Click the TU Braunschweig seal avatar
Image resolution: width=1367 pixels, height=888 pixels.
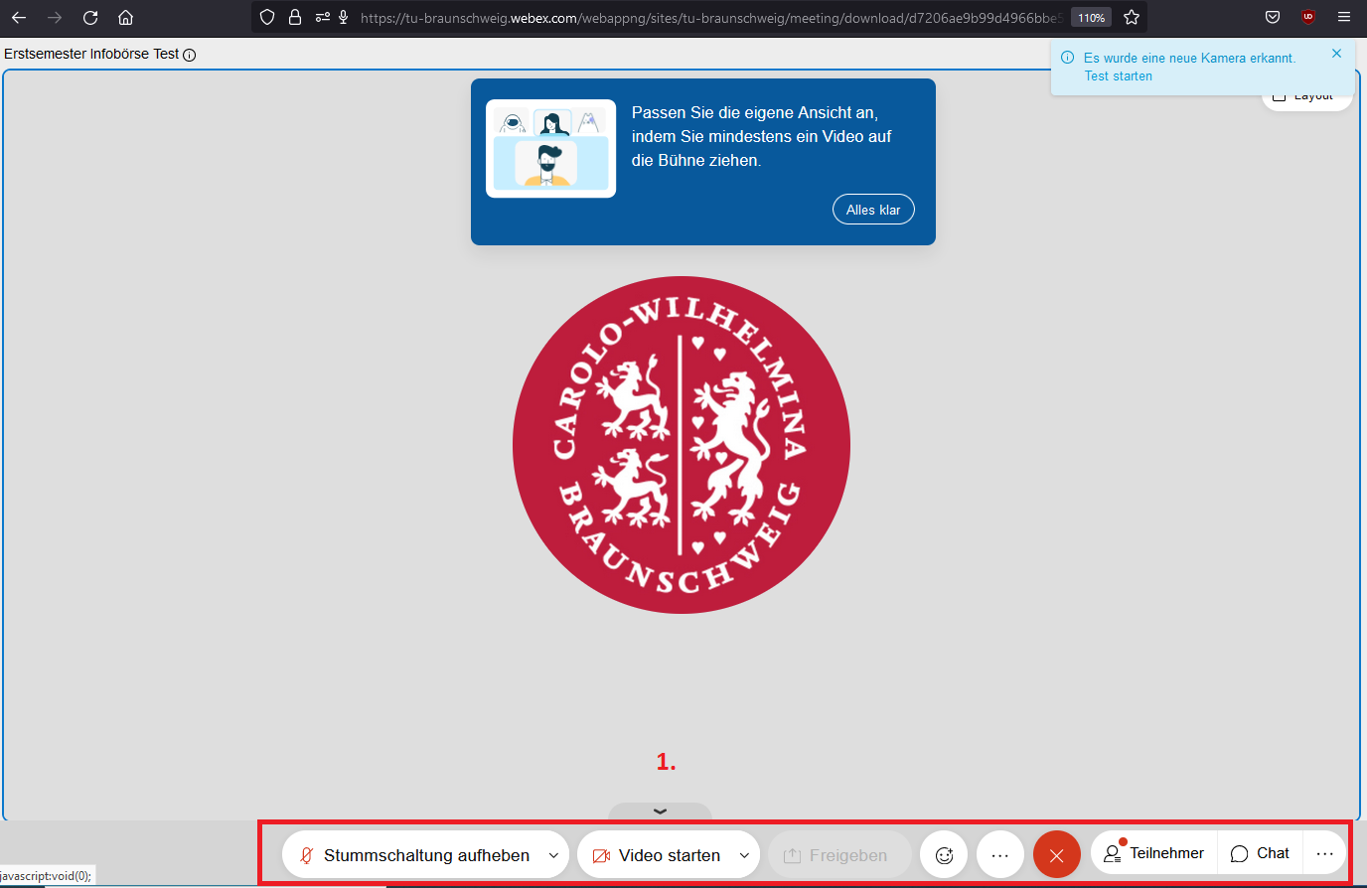[682, 445]
